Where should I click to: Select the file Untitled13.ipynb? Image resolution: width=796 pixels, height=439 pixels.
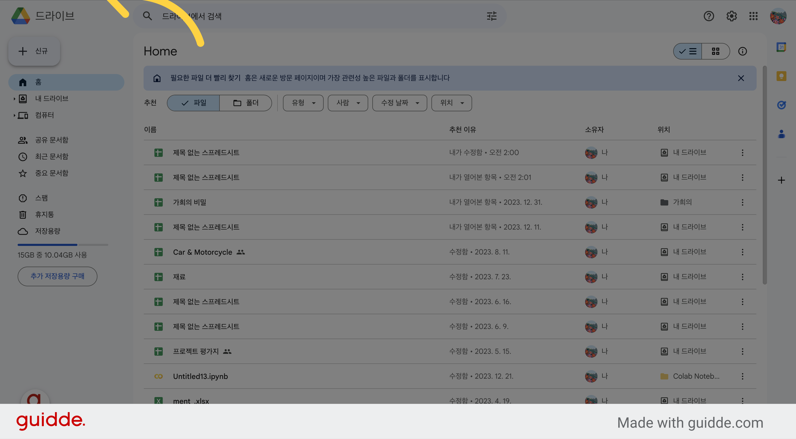[450, 376]
